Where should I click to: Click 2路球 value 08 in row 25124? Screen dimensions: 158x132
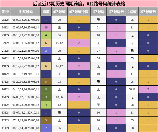tap(132, 20)
